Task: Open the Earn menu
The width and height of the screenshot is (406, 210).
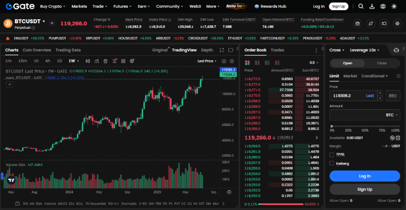Action: (x=144, y=7)
